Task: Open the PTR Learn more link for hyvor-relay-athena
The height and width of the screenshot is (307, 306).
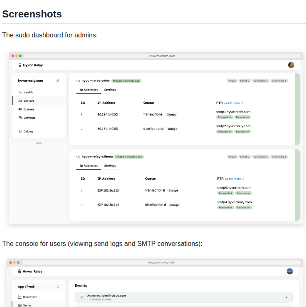Action: coord(235,179)
